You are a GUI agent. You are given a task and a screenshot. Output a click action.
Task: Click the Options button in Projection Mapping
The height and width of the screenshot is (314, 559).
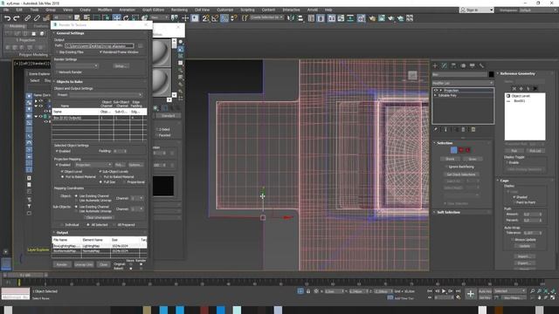pos(135,165)
